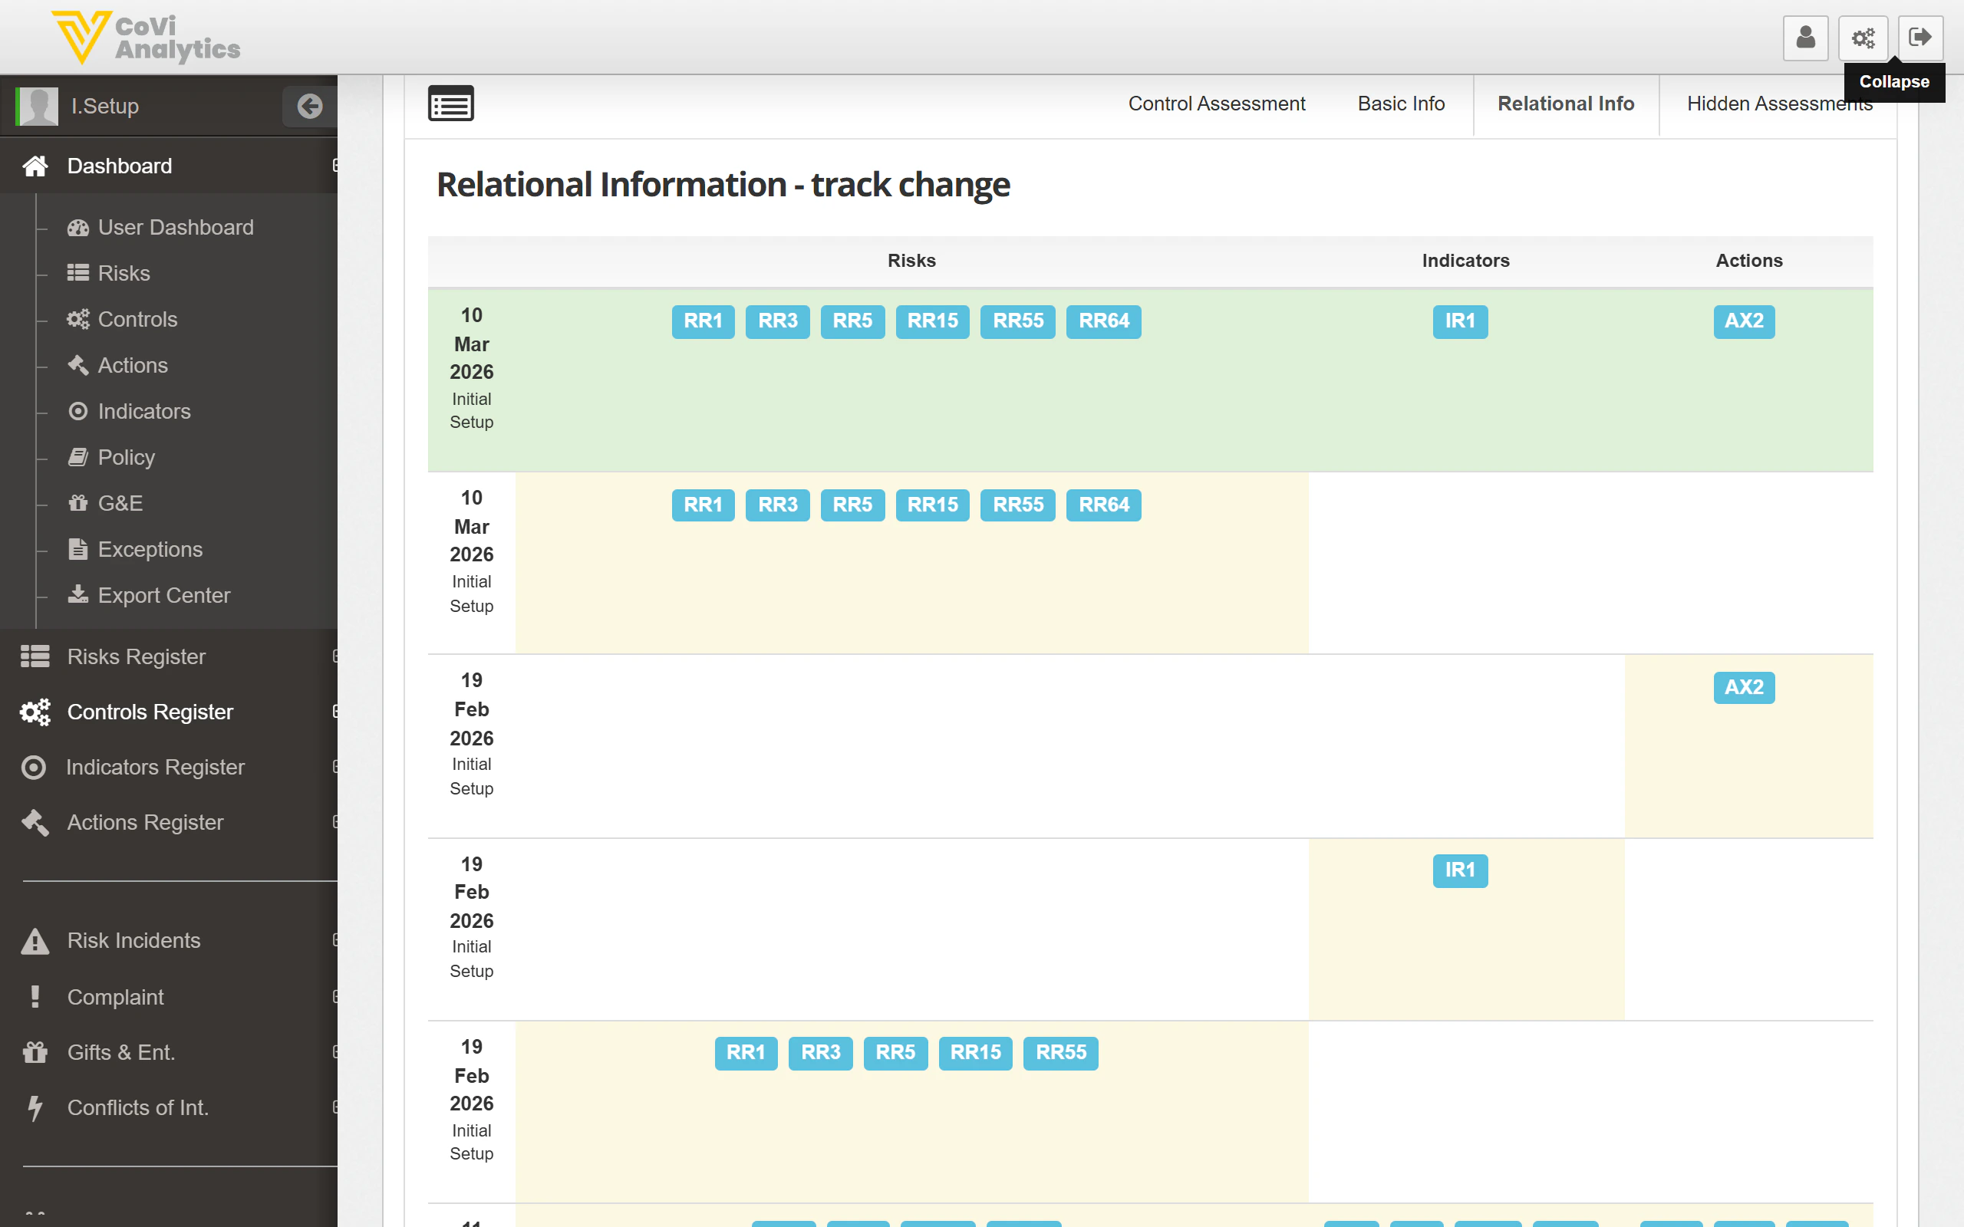1964x1227 pixels.
Task: Switch to the Control Assessment tab
Action: (x=1216, y=103)
